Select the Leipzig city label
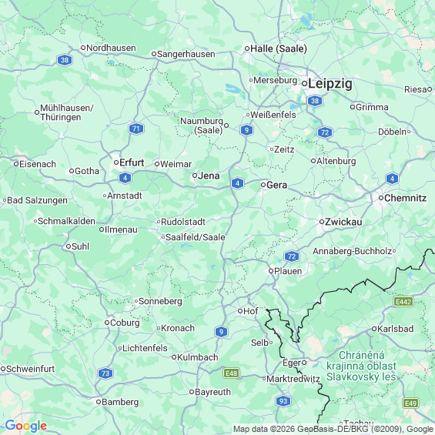Image resolution: width=435 pixels, height=435 pixels. tap(330, 83)
